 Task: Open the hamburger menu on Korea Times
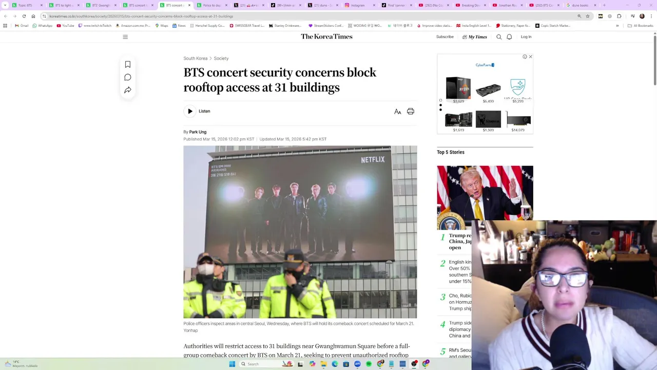[x=125, y=37]
